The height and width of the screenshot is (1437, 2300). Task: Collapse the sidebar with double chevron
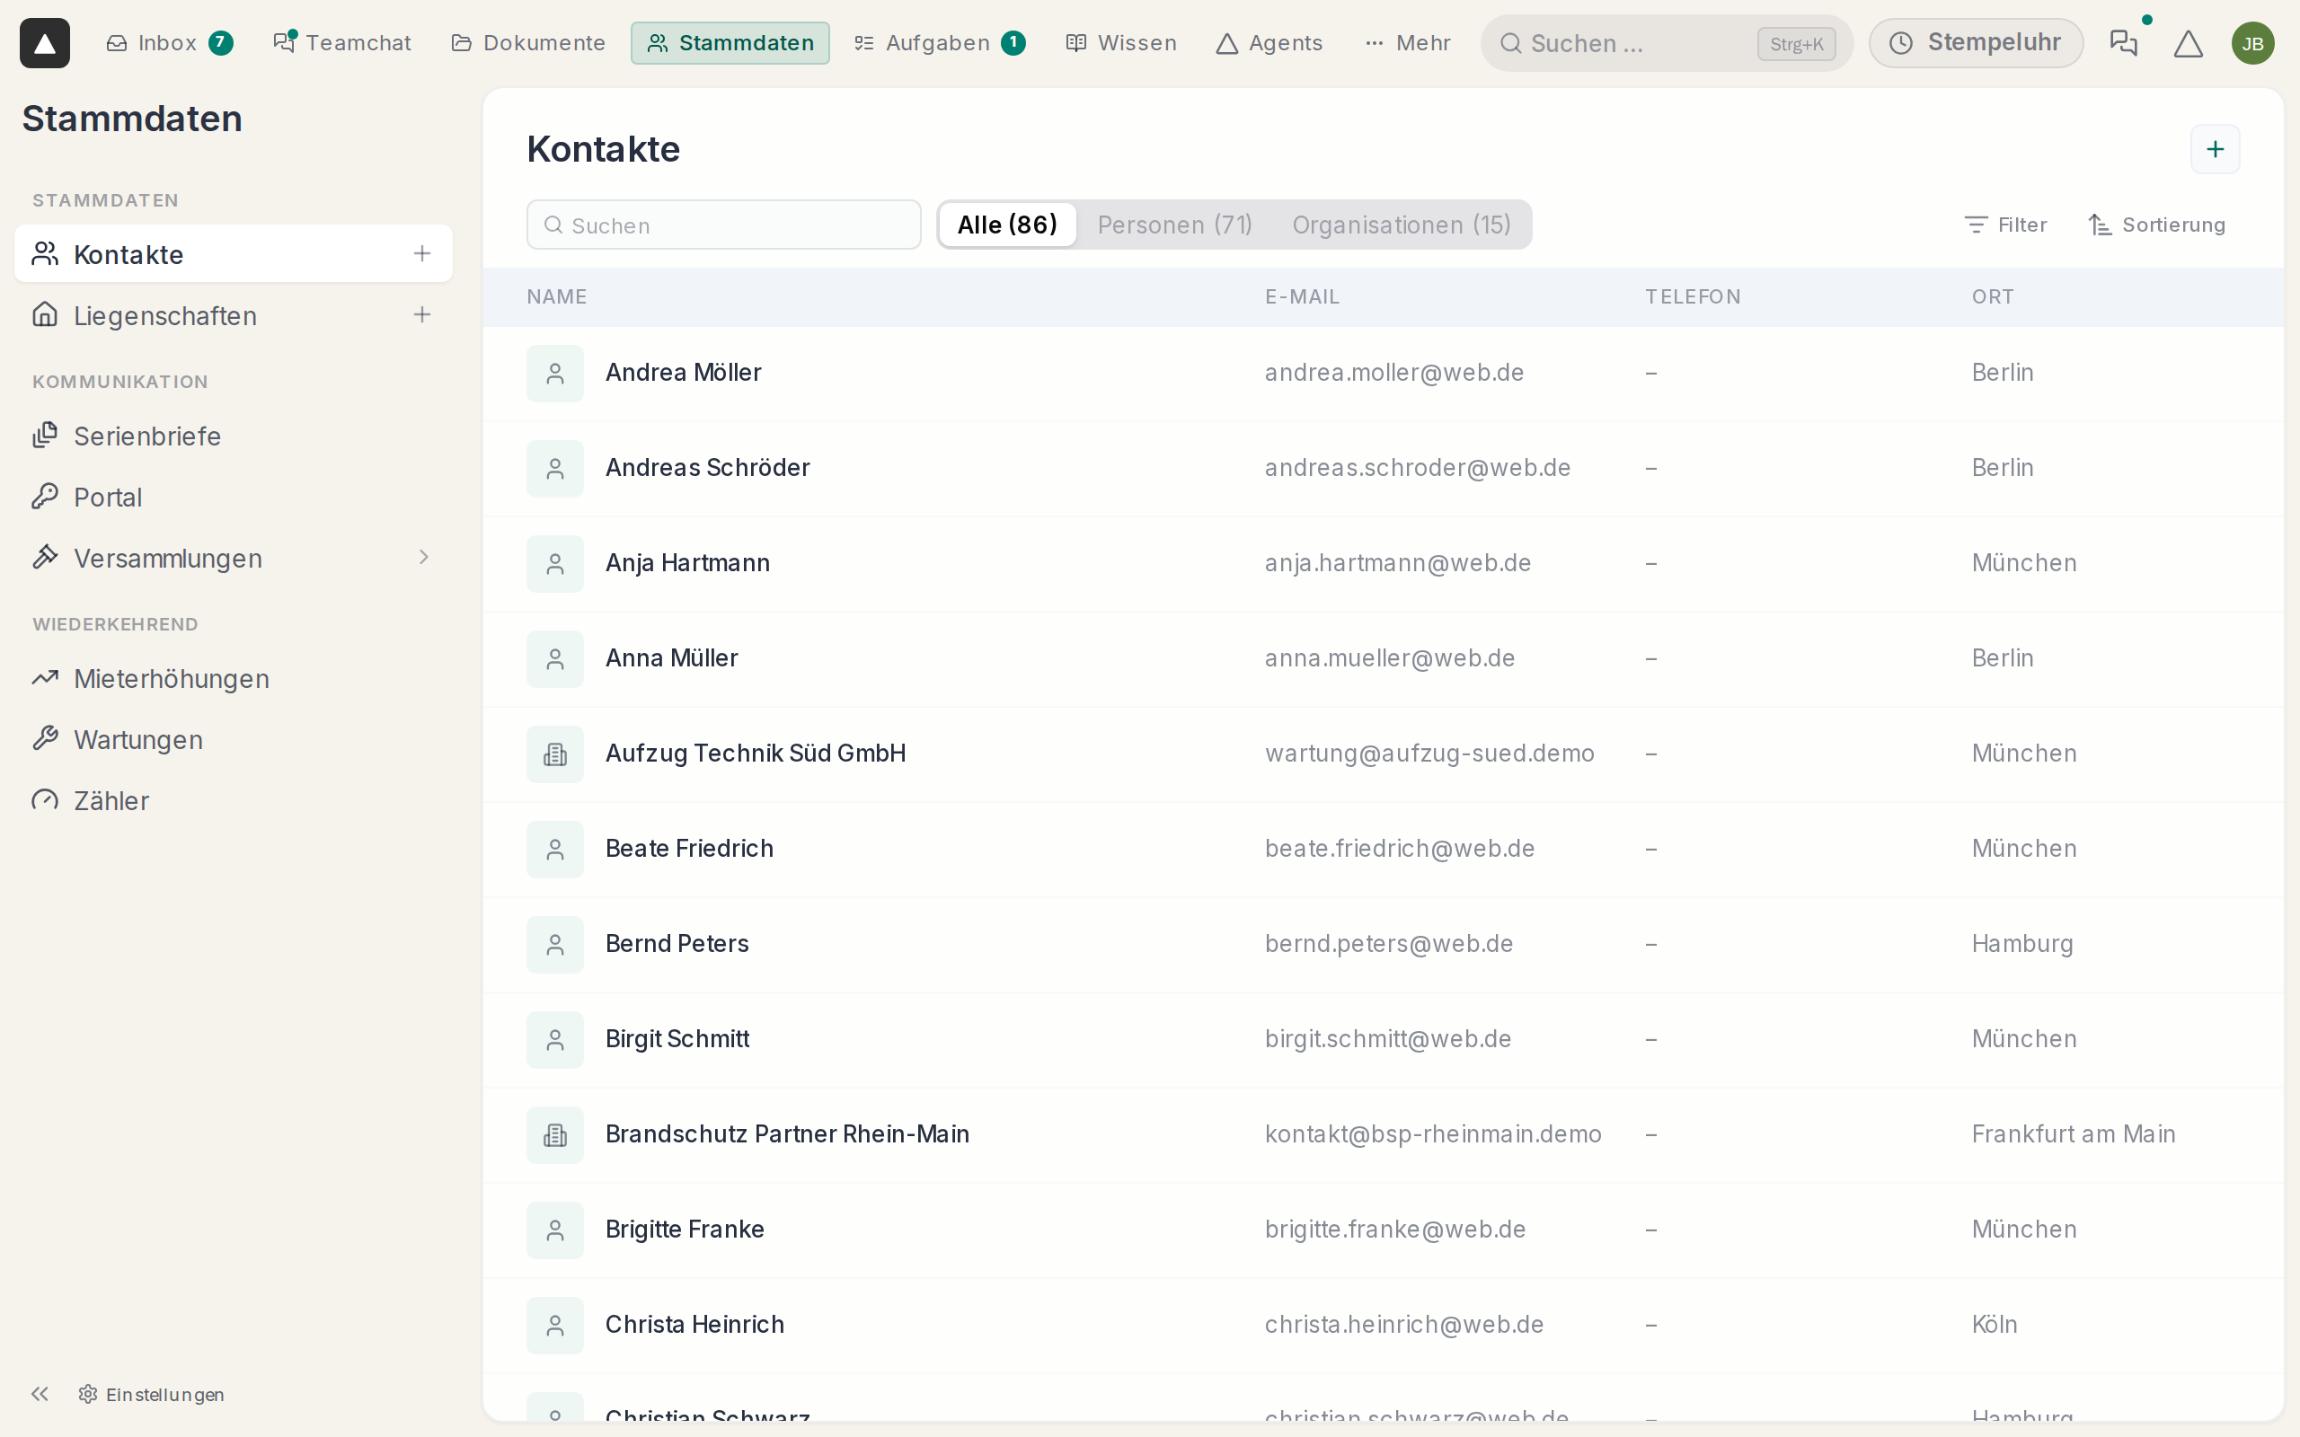pos(40,1393)
